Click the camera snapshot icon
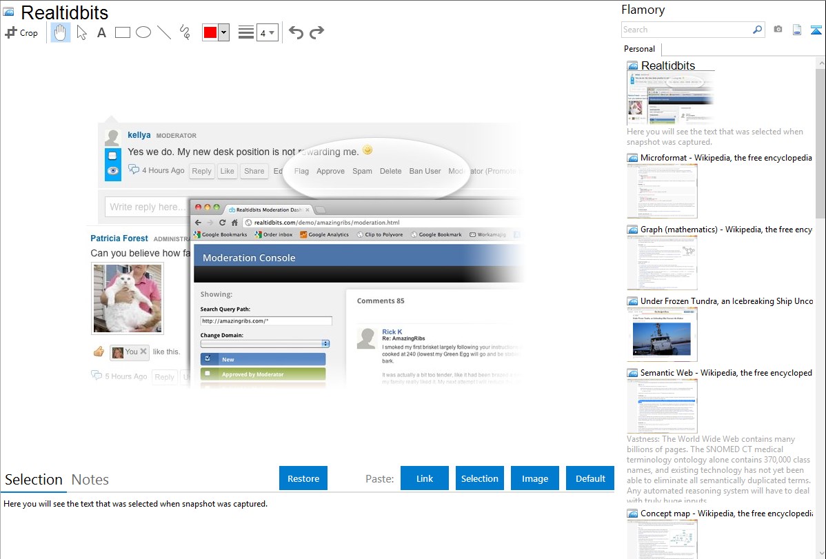This screenshot has width=826, height=559. click(778, 30)
